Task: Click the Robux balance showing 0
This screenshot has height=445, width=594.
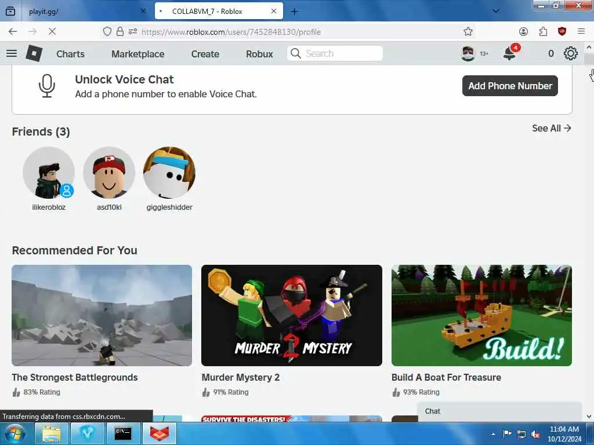Action: [551, 54]
